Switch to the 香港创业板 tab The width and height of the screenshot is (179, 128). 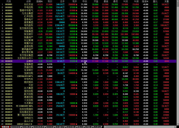pyautogui.click(x=15, y=127)
